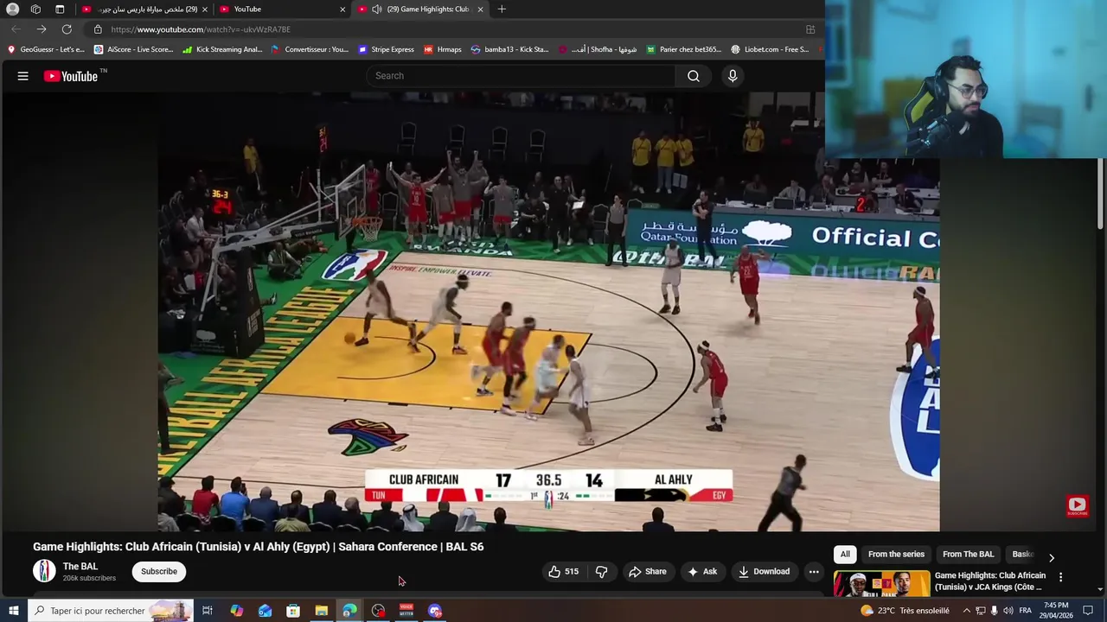1107x622 pixels.
Task: Open browser profile avatar
Action: [12, 10]
